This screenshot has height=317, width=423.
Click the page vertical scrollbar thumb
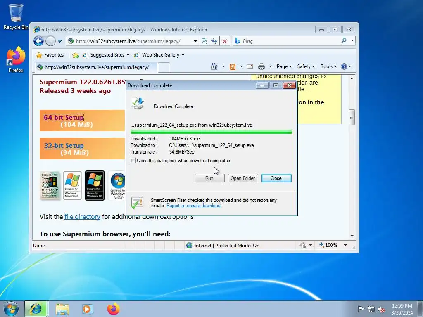tap(352, 117)
